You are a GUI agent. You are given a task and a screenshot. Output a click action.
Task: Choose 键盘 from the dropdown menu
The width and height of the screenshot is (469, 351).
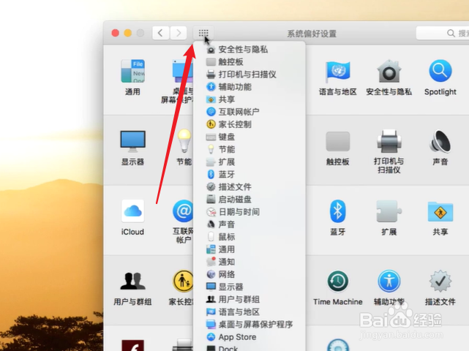[x=249, y=137]
